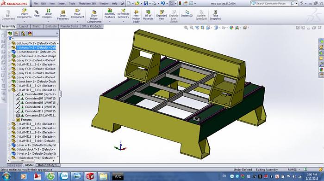The height and width of the screenshot is (181, 324).
Task: Select the Mate tool
Action: (37, 13)
